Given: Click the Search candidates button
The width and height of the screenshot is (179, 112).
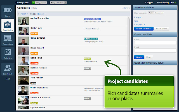Looking at the screenshot, I should [144, 29].
